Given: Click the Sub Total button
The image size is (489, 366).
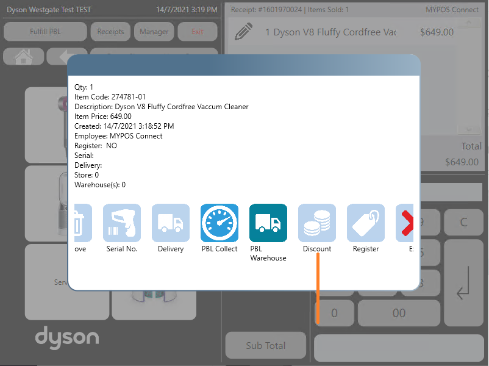Looking at the screenshot, I should (x=266, y=345).
